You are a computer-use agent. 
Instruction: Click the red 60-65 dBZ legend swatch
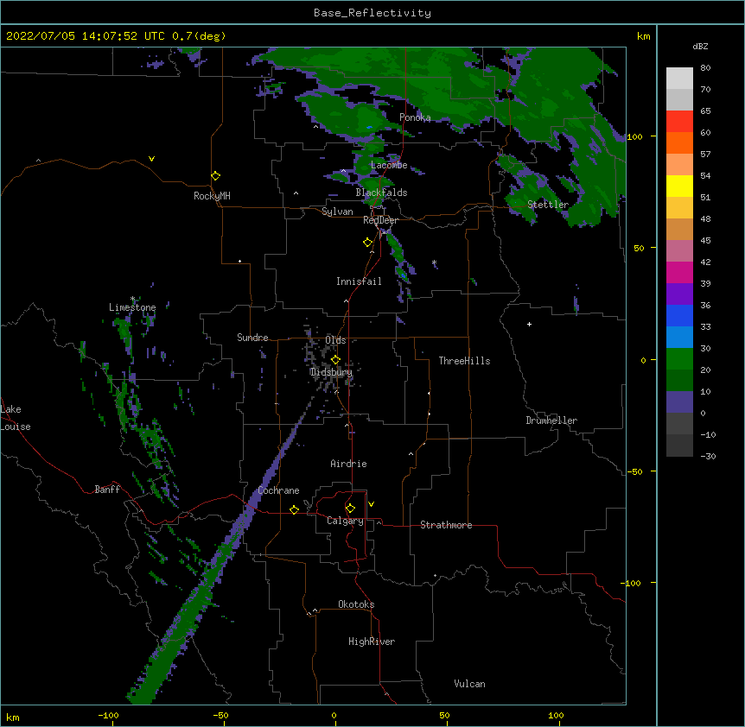tap(679, 122)
